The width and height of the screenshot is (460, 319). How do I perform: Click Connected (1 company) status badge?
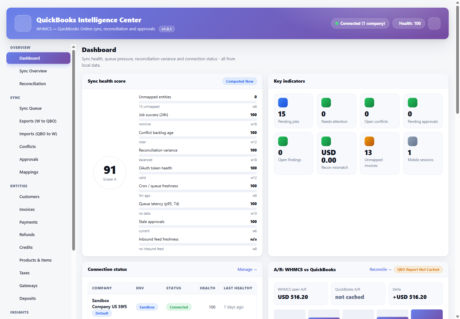pyautogui.click(x=360, y=23)
